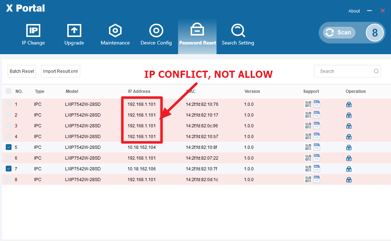This screenshot has width=391, height=241.
Task: Click the Import Result.xml button
Action: (x=60, y=71)
